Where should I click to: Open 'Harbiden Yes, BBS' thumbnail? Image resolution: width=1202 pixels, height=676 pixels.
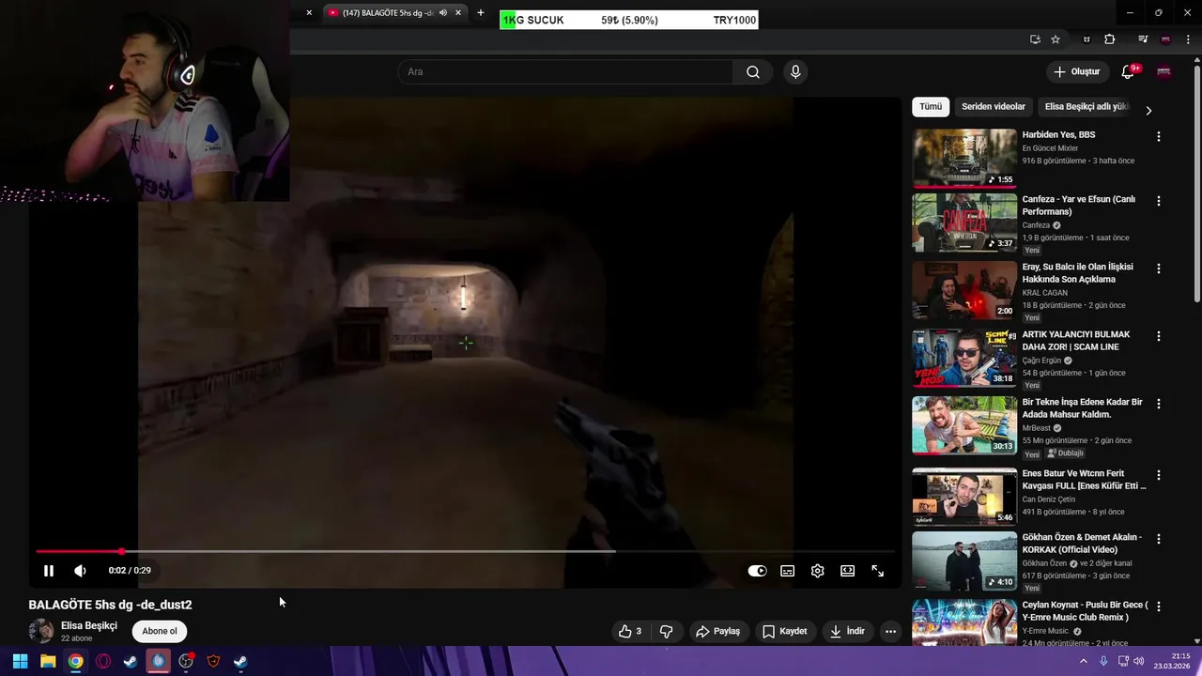pos(964,158)
